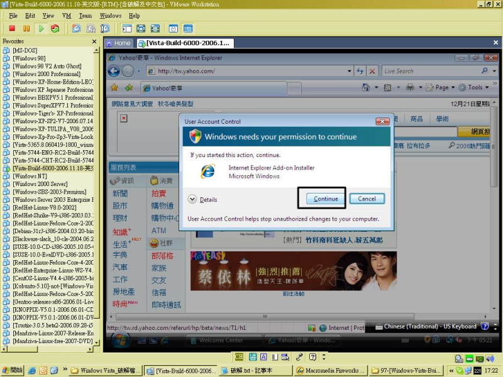The height and width of the screenshot is (377, 503).
Task: Select [Windows 2000 Professional] favorite
Action: click(47, 74)
